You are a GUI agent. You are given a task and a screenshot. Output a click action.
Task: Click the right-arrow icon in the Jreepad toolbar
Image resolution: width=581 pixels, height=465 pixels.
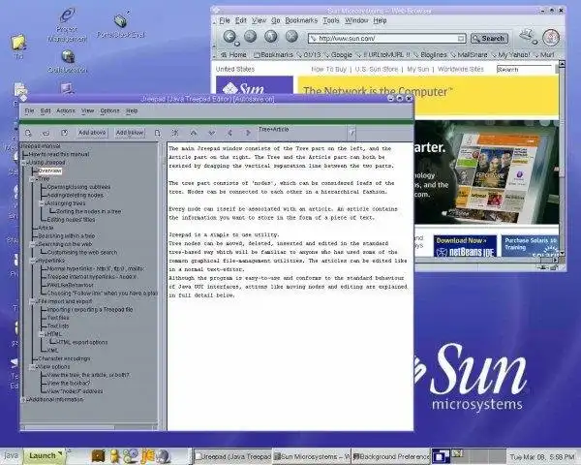[248, 133]
